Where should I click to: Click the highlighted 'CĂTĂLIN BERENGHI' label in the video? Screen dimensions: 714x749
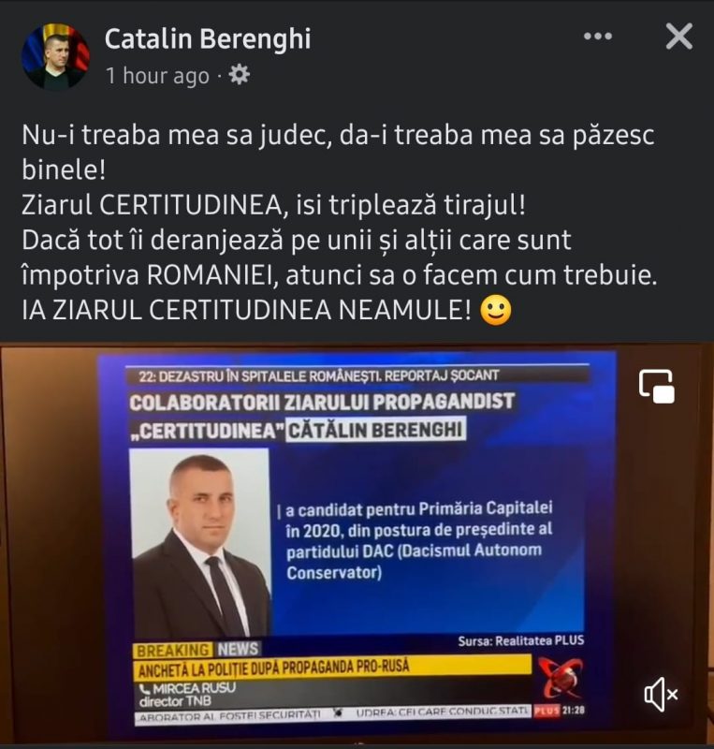[x=375, y=430]
